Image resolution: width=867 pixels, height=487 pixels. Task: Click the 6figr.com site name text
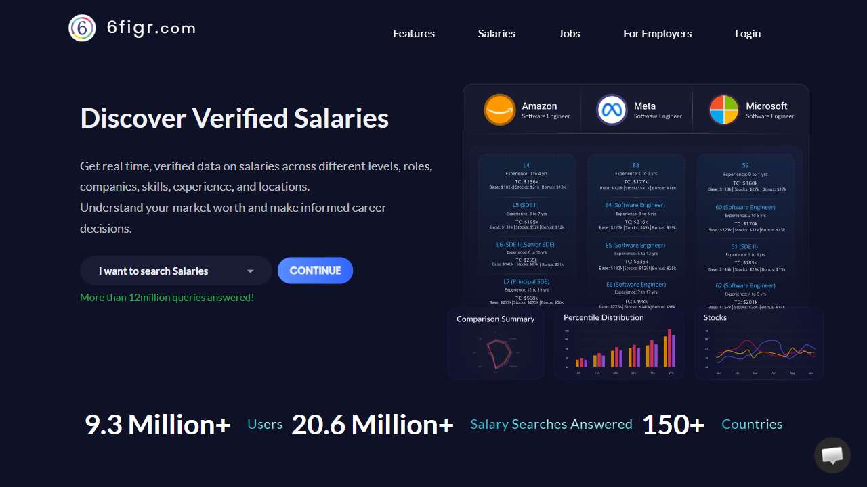[151, 28]
